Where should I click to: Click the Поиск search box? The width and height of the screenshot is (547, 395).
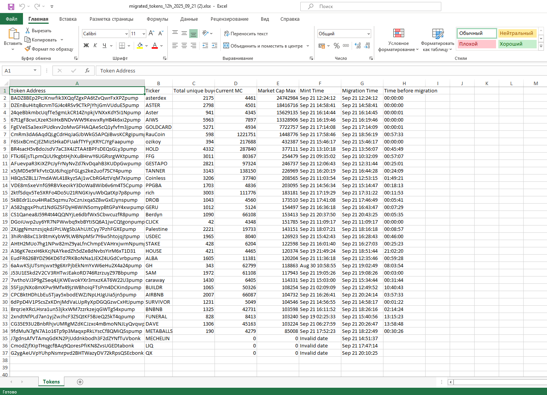pos(371,7)
